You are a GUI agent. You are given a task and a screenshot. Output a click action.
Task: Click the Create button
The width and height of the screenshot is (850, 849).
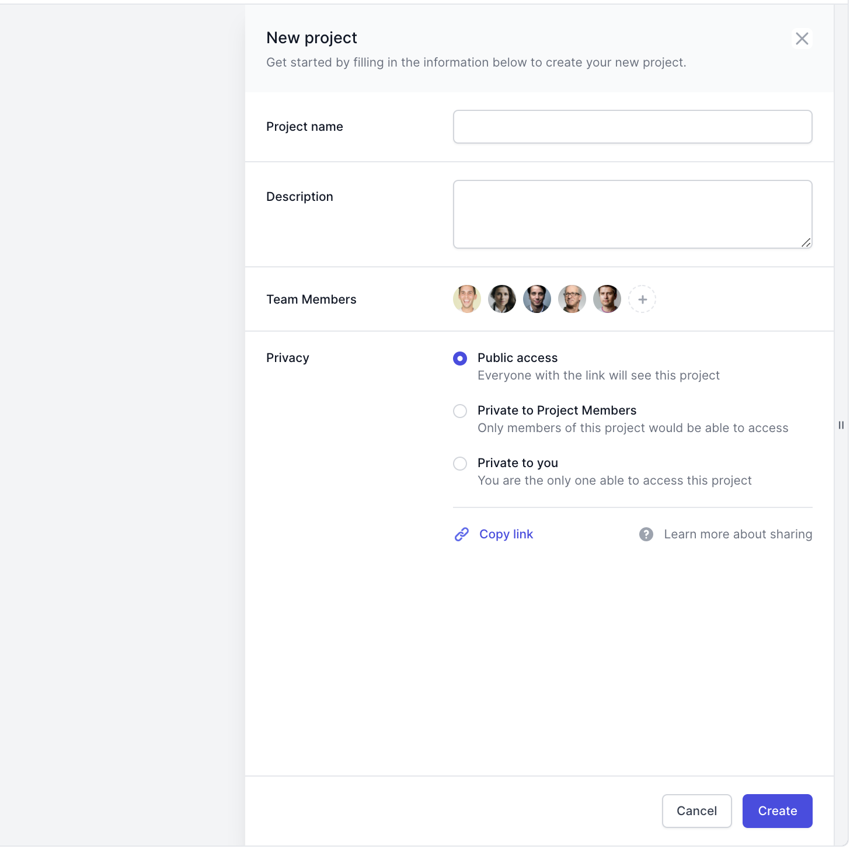click(x=777, y=810)
